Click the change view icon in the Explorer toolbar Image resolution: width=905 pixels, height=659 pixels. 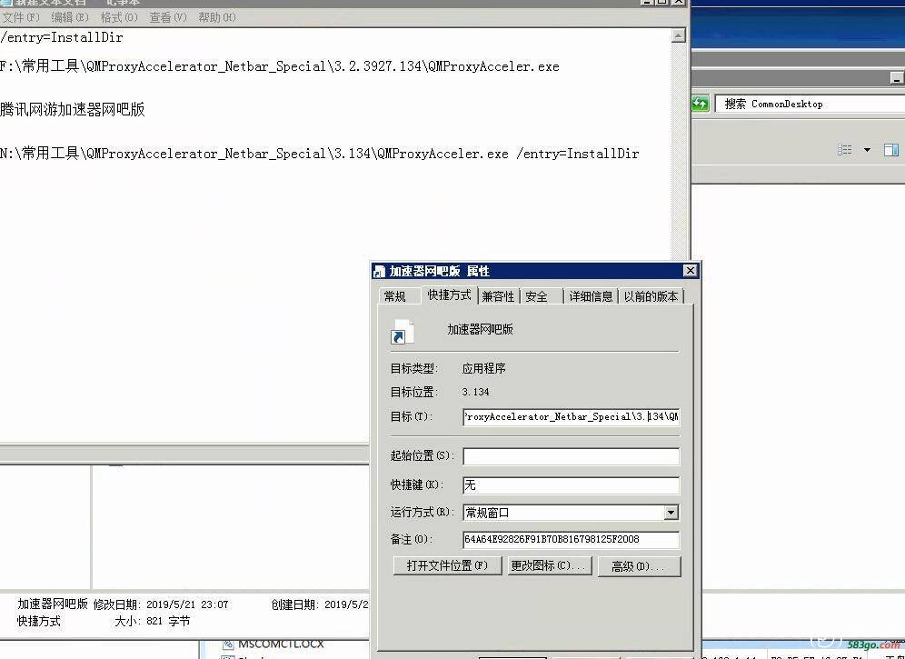click(x=845, y=150)
